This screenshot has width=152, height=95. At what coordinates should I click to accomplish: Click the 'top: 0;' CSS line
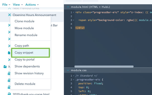click(84, 87)
